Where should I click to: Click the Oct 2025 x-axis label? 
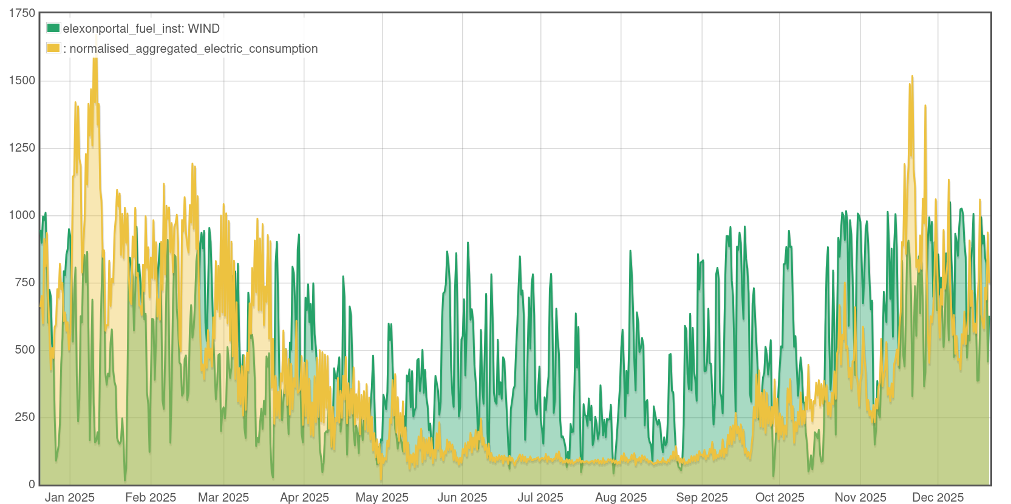click(x=780, y=497)
